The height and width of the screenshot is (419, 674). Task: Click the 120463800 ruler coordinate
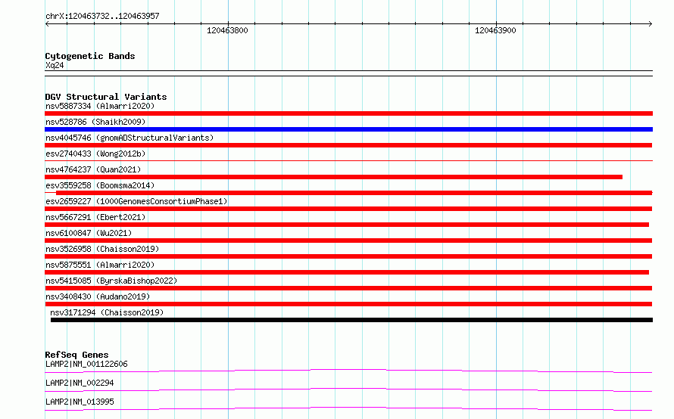point(227,30)
